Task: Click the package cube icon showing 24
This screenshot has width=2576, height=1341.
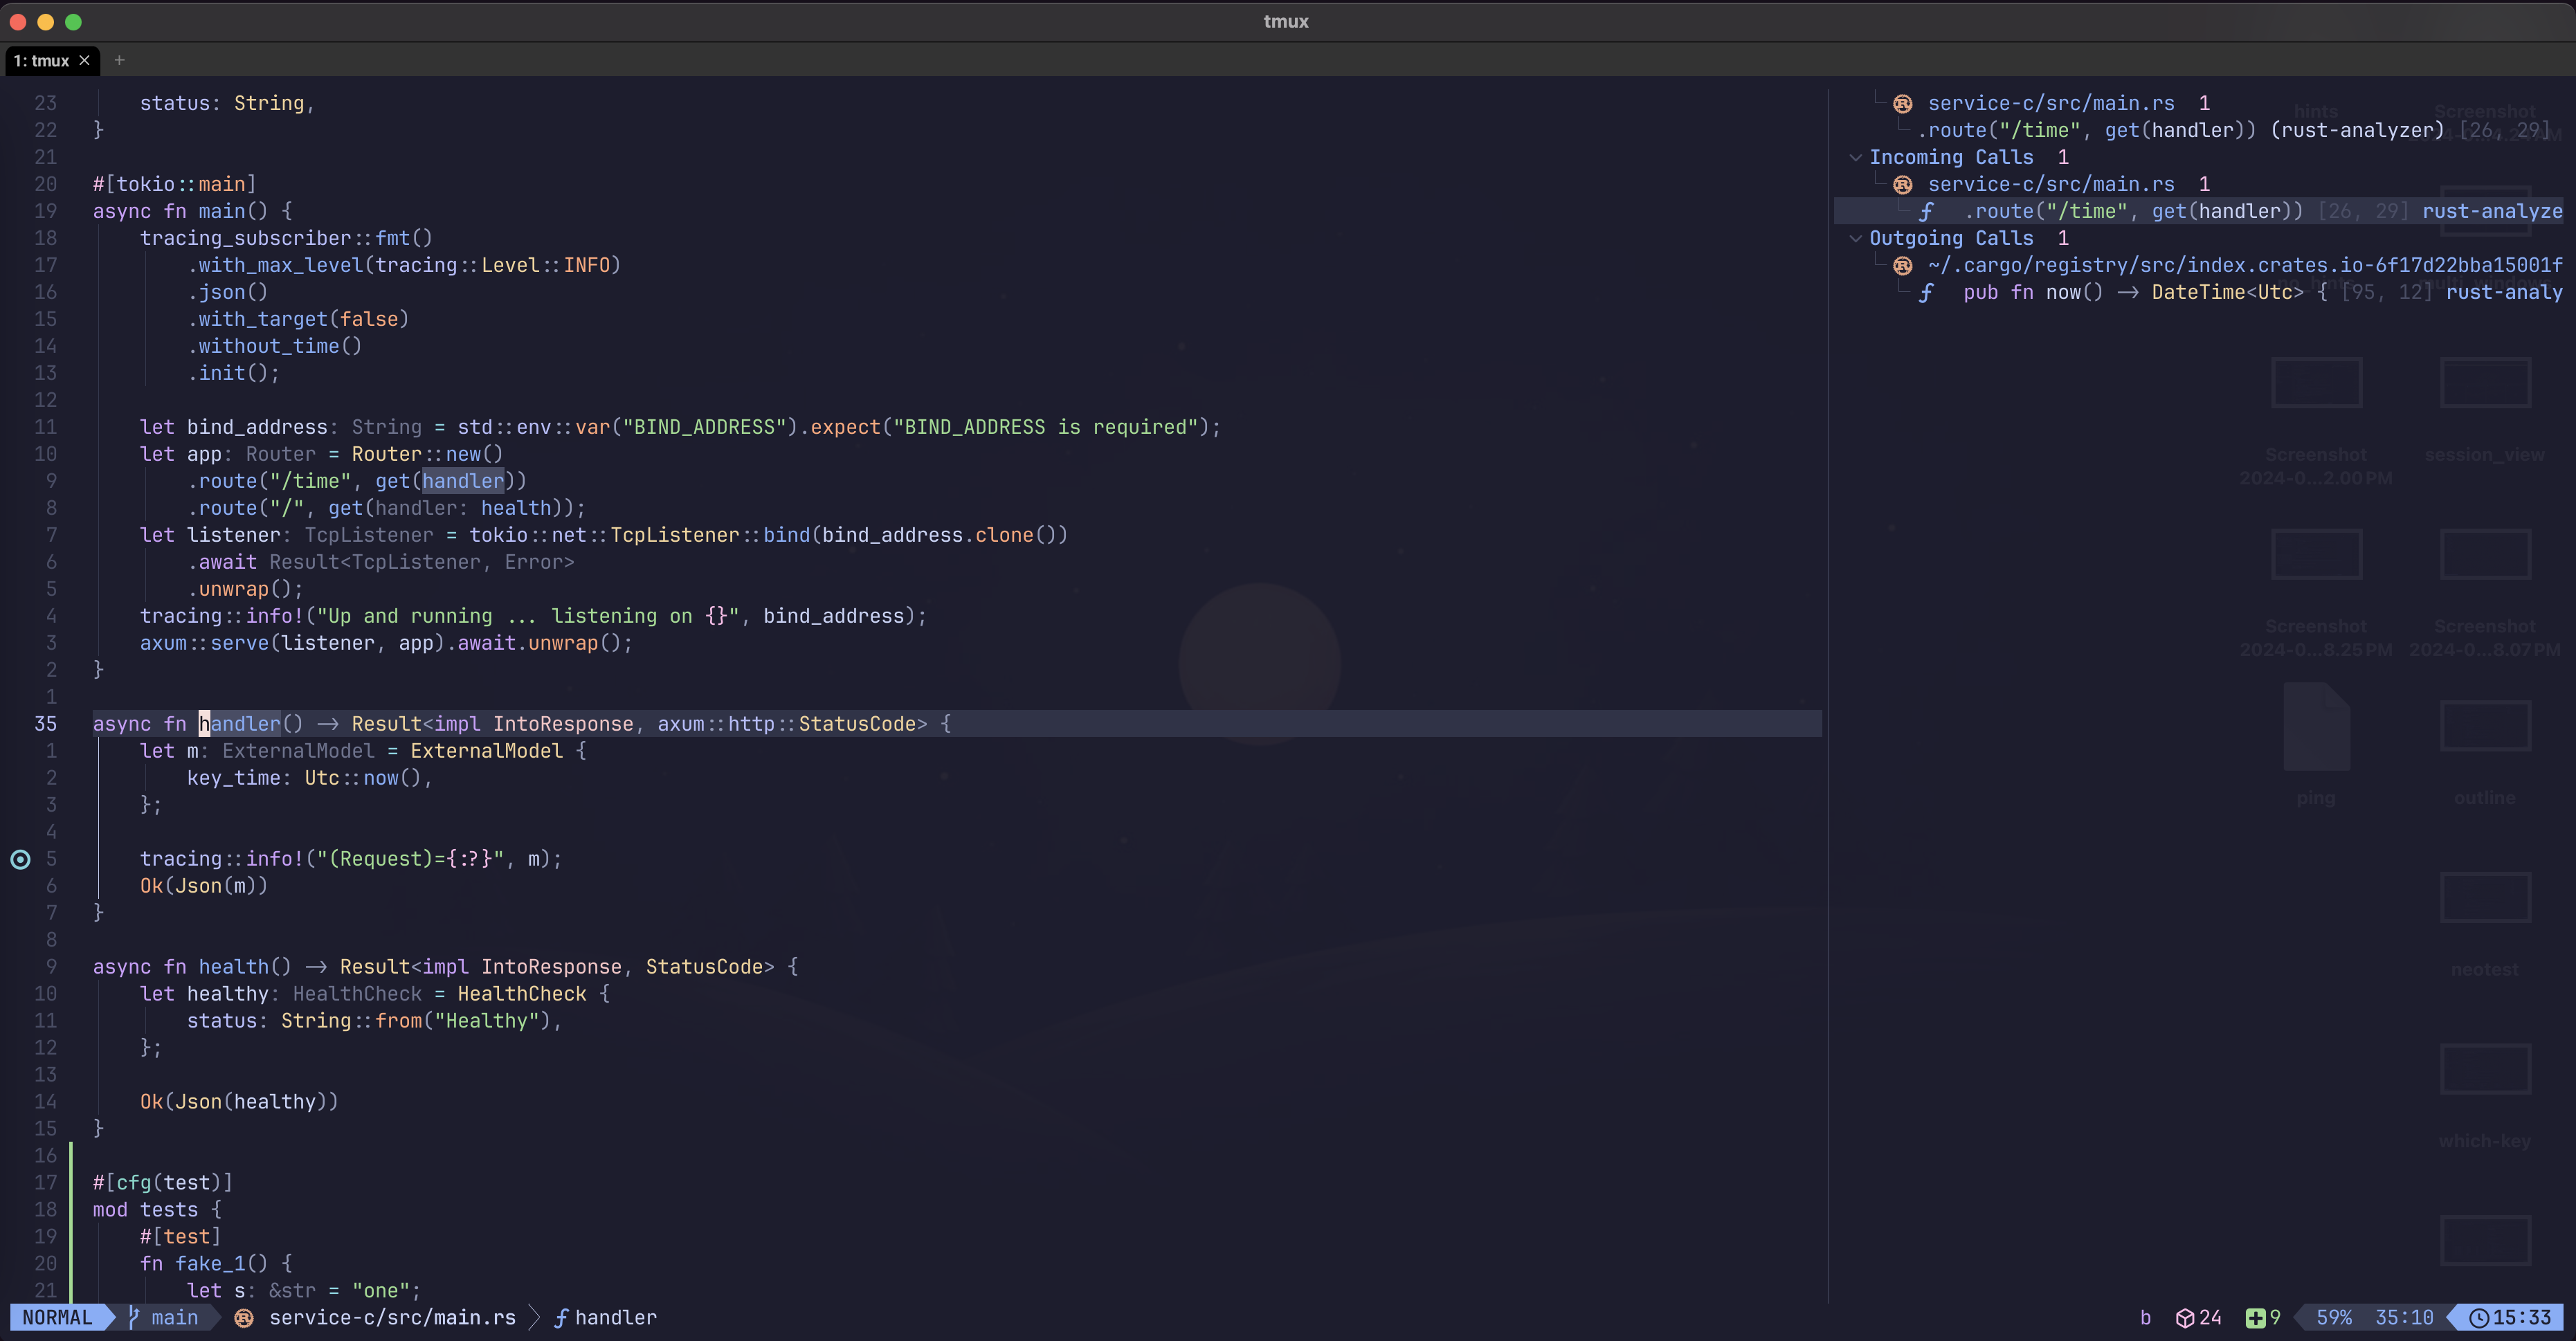Action: tap(2185, 1317)
